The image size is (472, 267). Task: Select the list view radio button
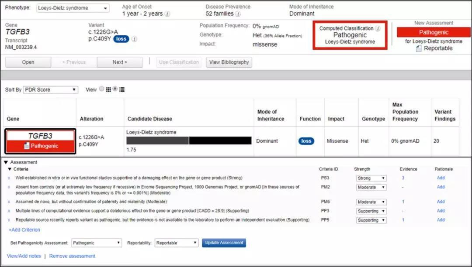115,89
